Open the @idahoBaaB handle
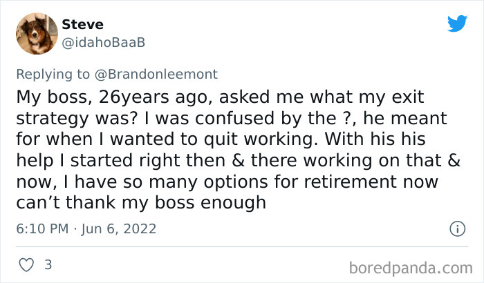The height and width of the screenshot is (283, 484). tap(103, 43)
